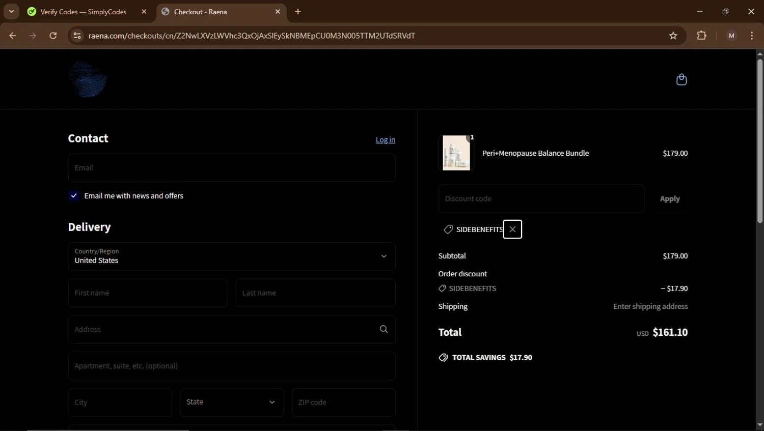Image resolution: width=764 pixels, height=431 pixels.
Task: Open Chrome three-dot menu
Action: [x=752, y=36]
